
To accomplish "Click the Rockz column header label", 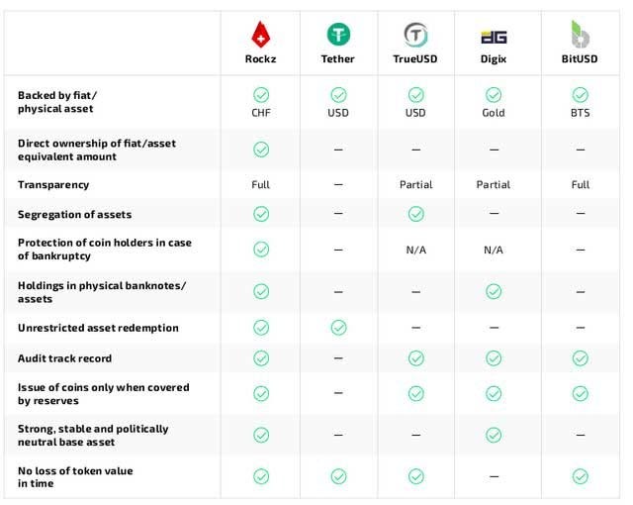I will point(261,59).
